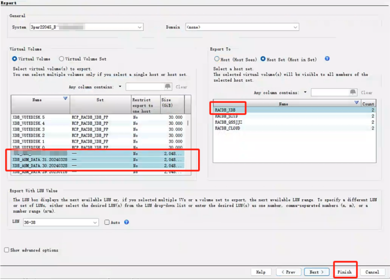The image size is (390, 280).
Task: Select volume XDB_VOTEDISK.2
Action: point(98,135)
